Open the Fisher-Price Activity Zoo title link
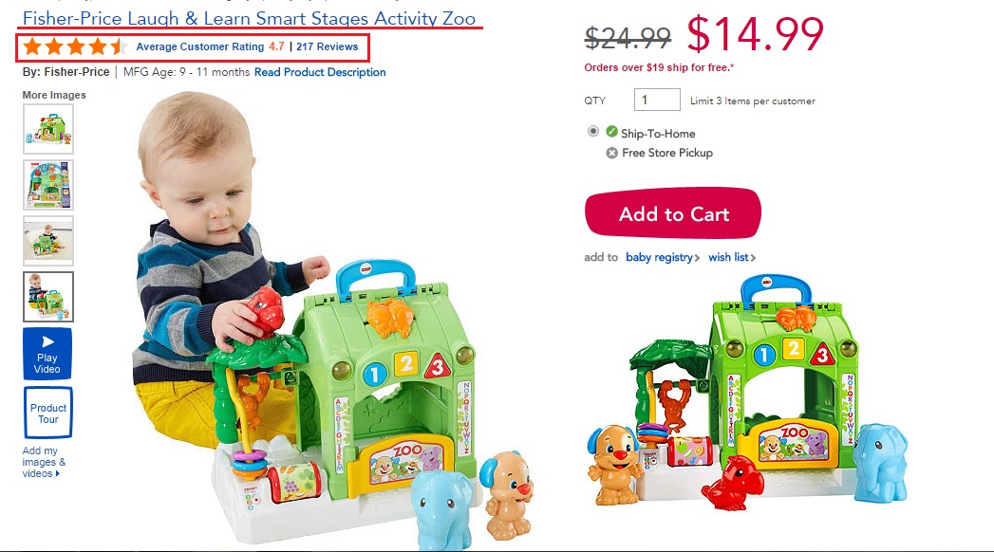 pyautogui.click(x=249, y=18)
